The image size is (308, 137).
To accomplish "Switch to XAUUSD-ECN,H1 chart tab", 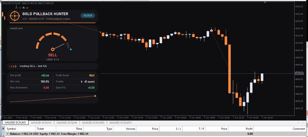I will pyautogui.click(x=41, y=123).
